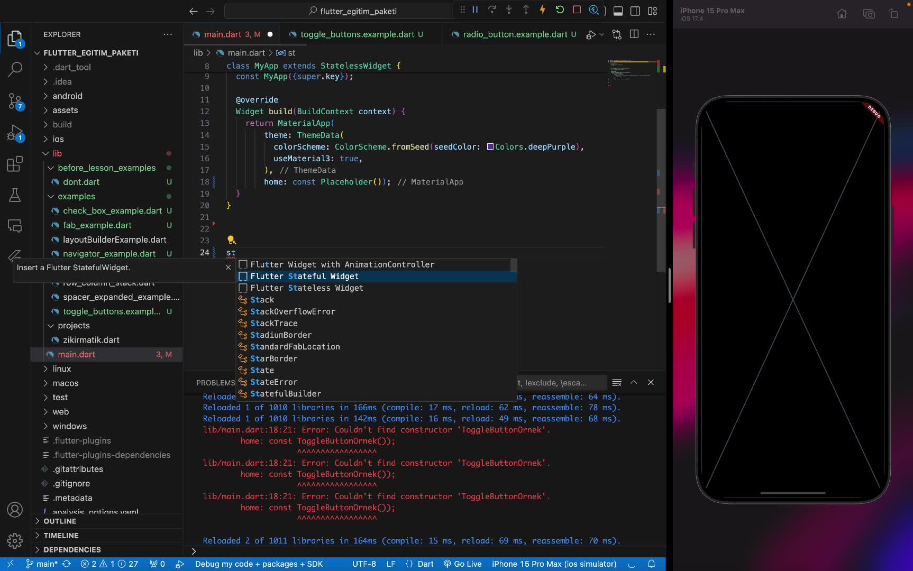Open the PROBLEMS panel tab
This screenshot has width=913, height=571.
pos(215,383)
